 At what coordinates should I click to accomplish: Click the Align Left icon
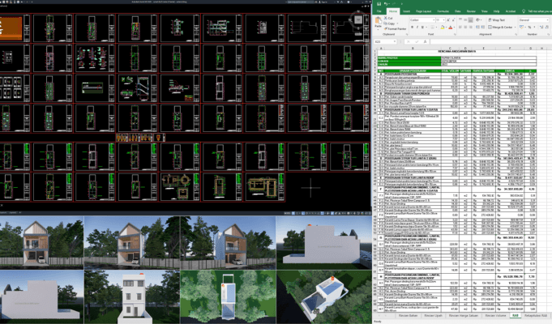point(460,27)
